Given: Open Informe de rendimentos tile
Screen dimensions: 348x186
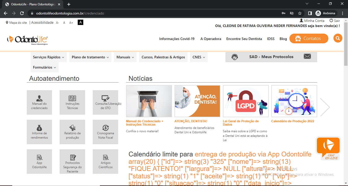Looking at the screenshot, I should (39, 132).
